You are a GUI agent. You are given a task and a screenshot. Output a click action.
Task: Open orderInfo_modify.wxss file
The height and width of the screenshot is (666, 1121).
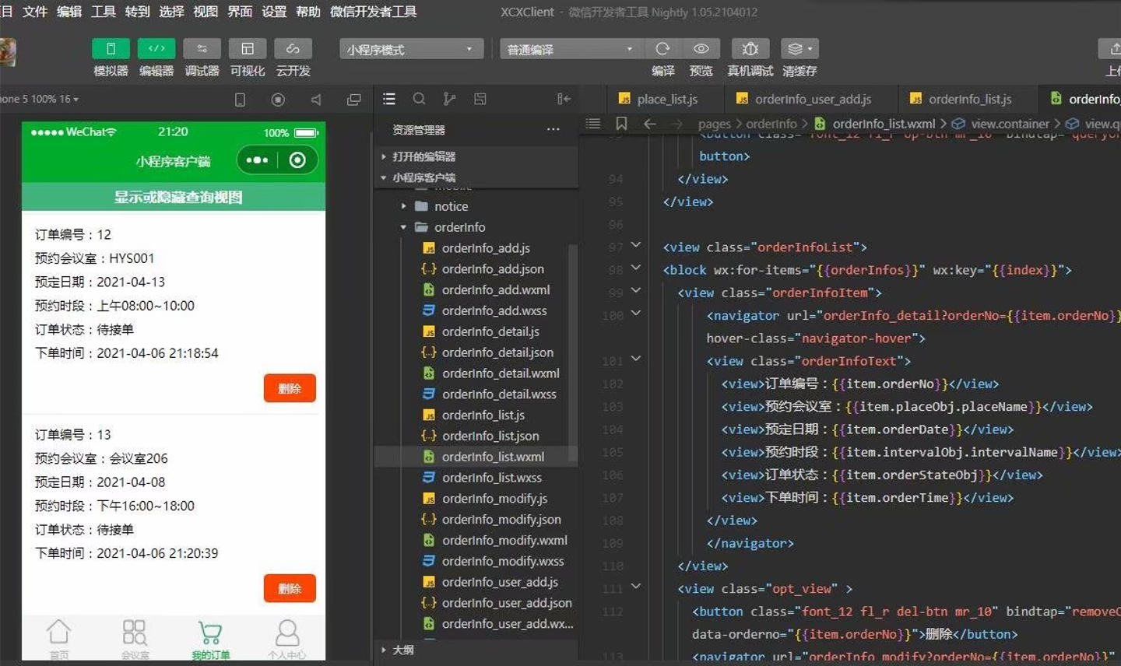tap(503, 561)
